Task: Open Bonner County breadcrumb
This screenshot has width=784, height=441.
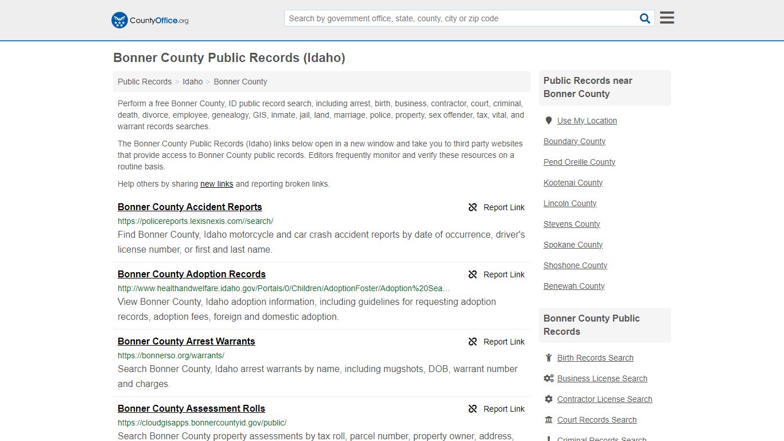Action: (x=240, y=82)
